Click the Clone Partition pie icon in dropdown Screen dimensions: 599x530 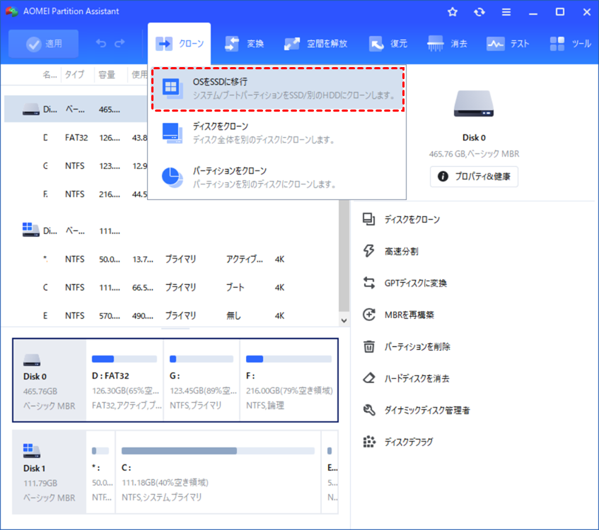(x=172, y=177)
